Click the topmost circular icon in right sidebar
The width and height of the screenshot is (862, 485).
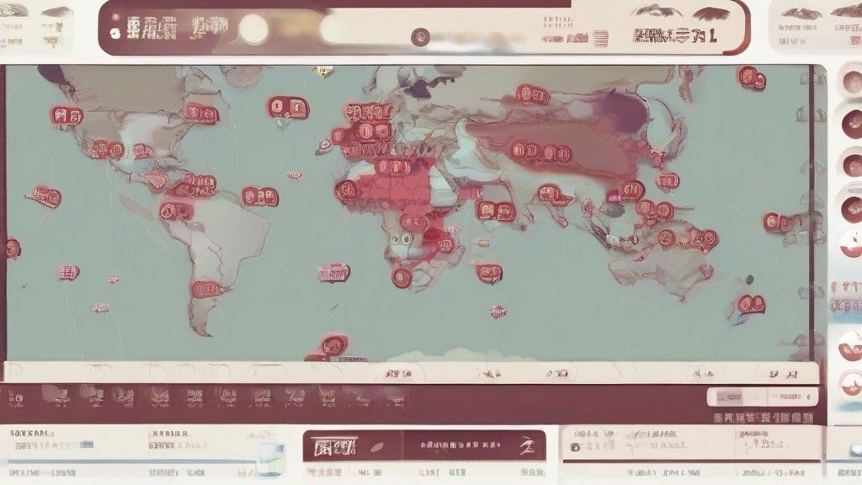pyautogui.click(x=851, y=83)
